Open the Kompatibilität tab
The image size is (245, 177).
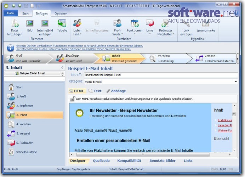129,161
